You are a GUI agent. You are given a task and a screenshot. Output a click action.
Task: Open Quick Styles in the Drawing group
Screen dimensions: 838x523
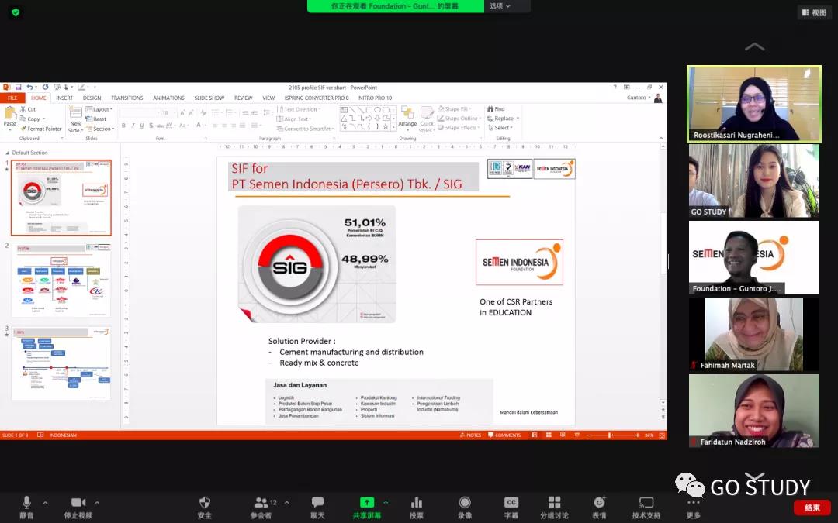427,119
